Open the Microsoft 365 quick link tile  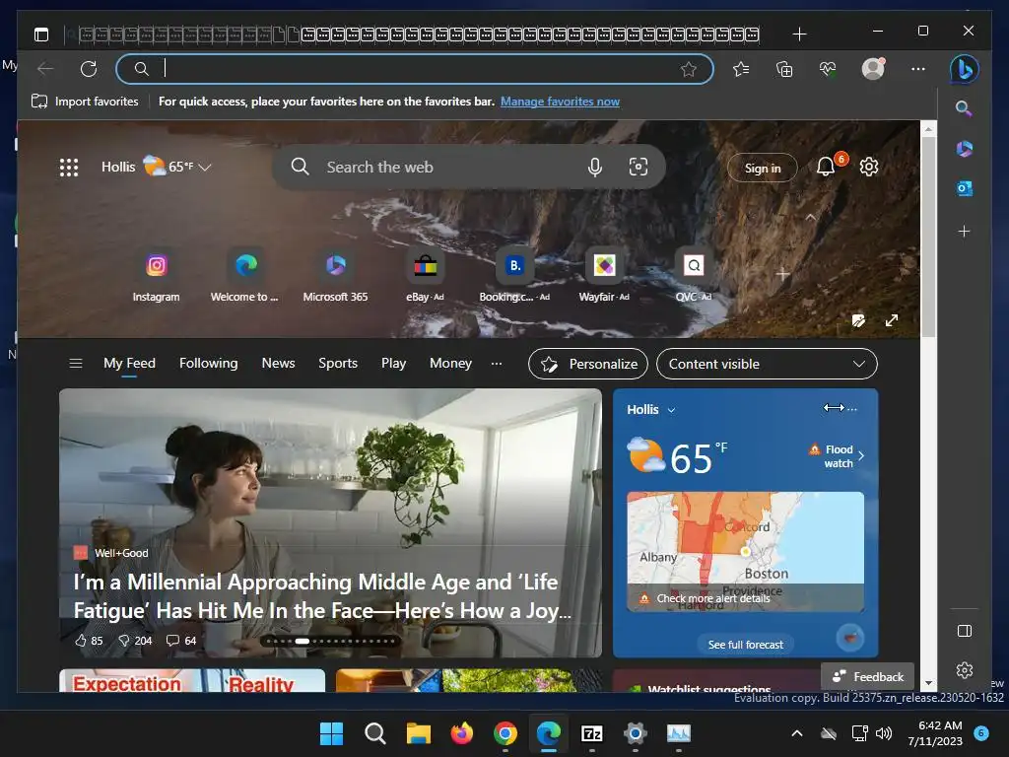(x=335, y=276)
